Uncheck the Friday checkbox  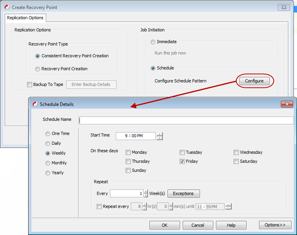182,161
